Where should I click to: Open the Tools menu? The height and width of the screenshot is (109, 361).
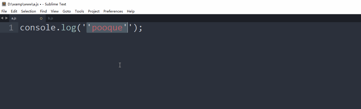tap(79, 11)
